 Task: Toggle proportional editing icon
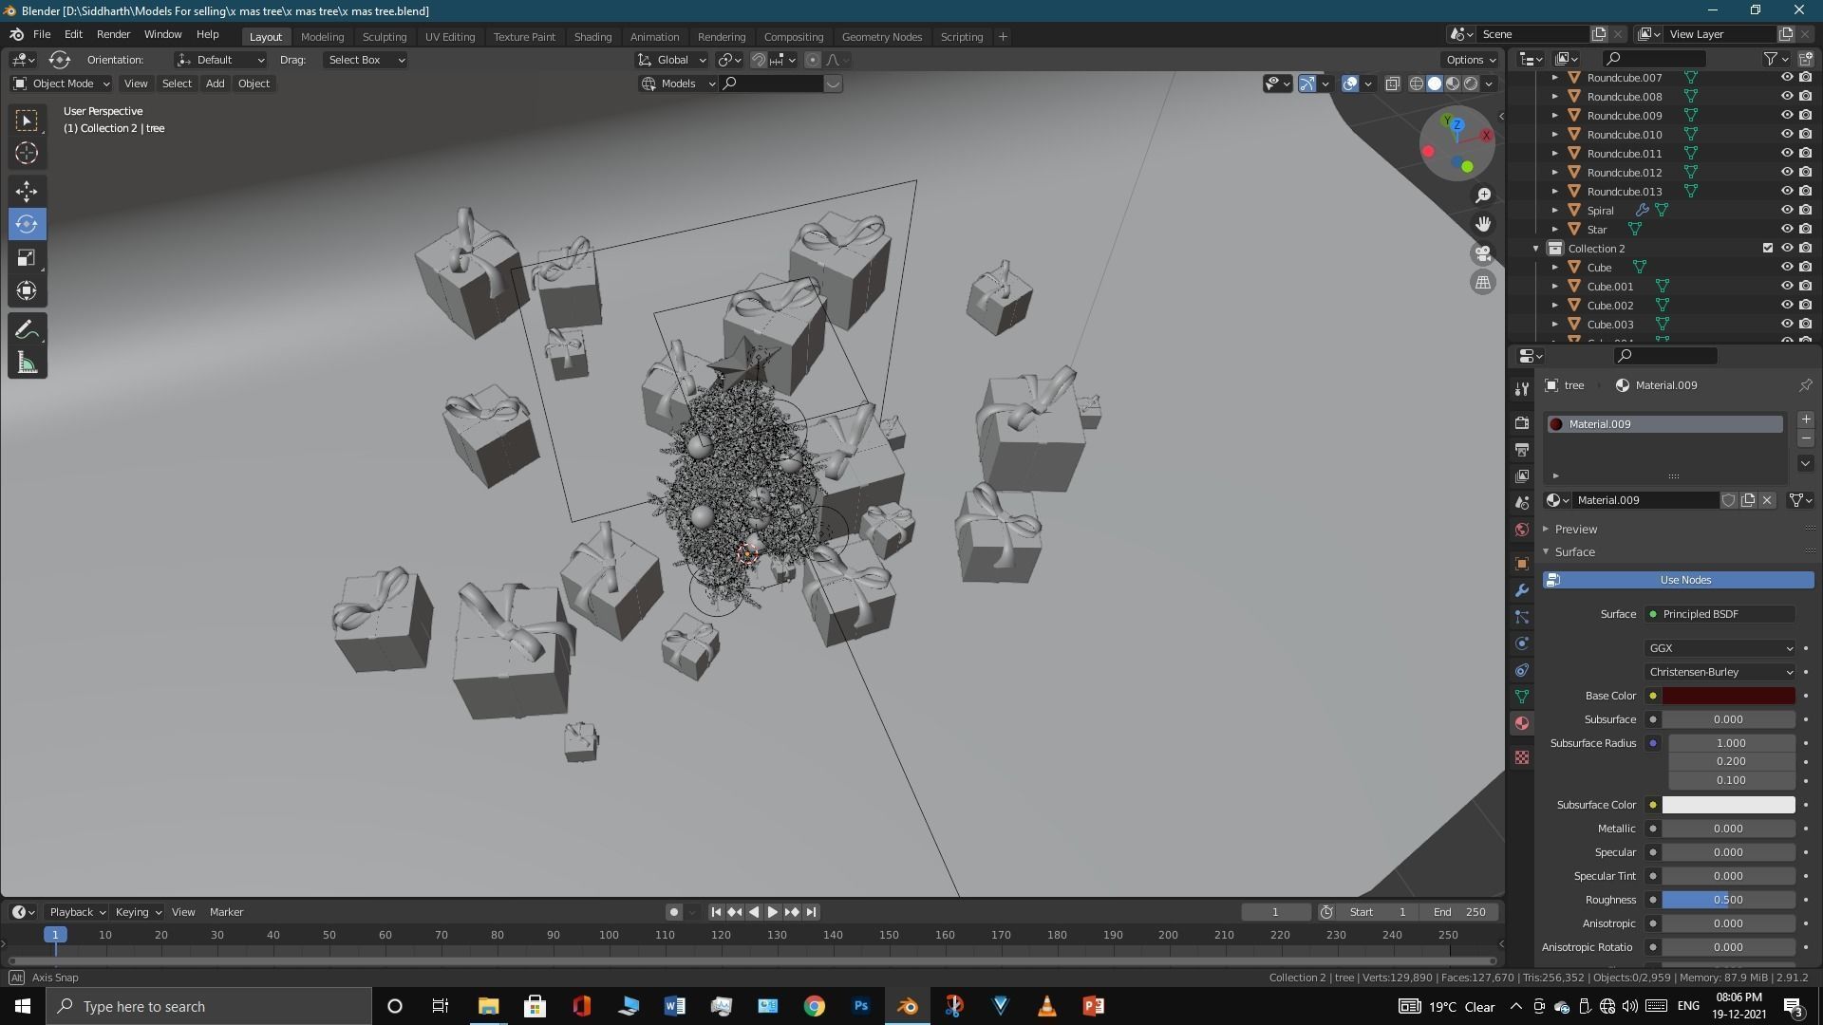(x=812, y=60)
